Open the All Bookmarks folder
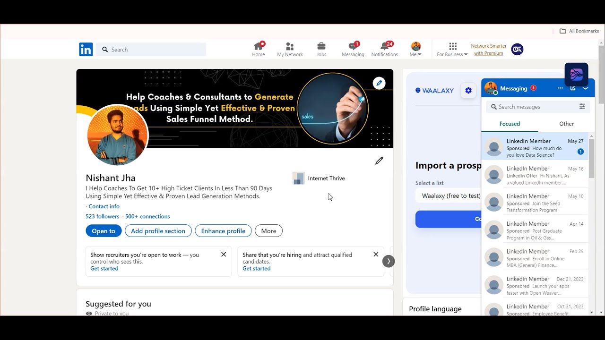This screenshot has width=605, height=340. (x=579, y=31)
